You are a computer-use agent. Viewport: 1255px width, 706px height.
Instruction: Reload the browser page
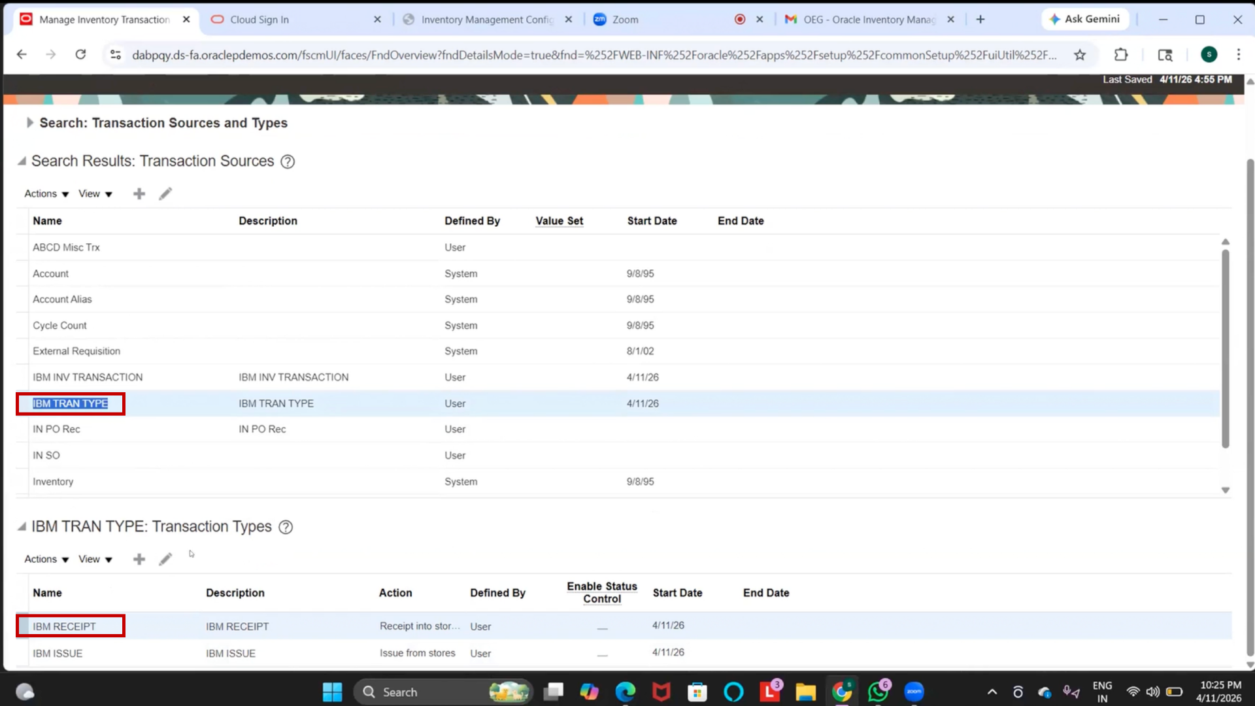(x=80, y=54)
